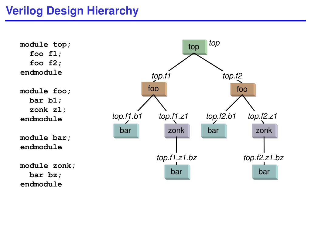Click the "foo f2;" code line
Image resolution: width=311 pixels, height=233 pixels.
pyautogui.click(x=46, y=63)
